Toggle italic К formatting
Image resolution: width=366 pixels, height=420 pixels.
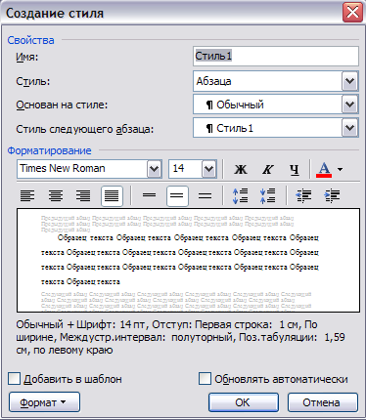pyautogui.click(x=268, y=169)
